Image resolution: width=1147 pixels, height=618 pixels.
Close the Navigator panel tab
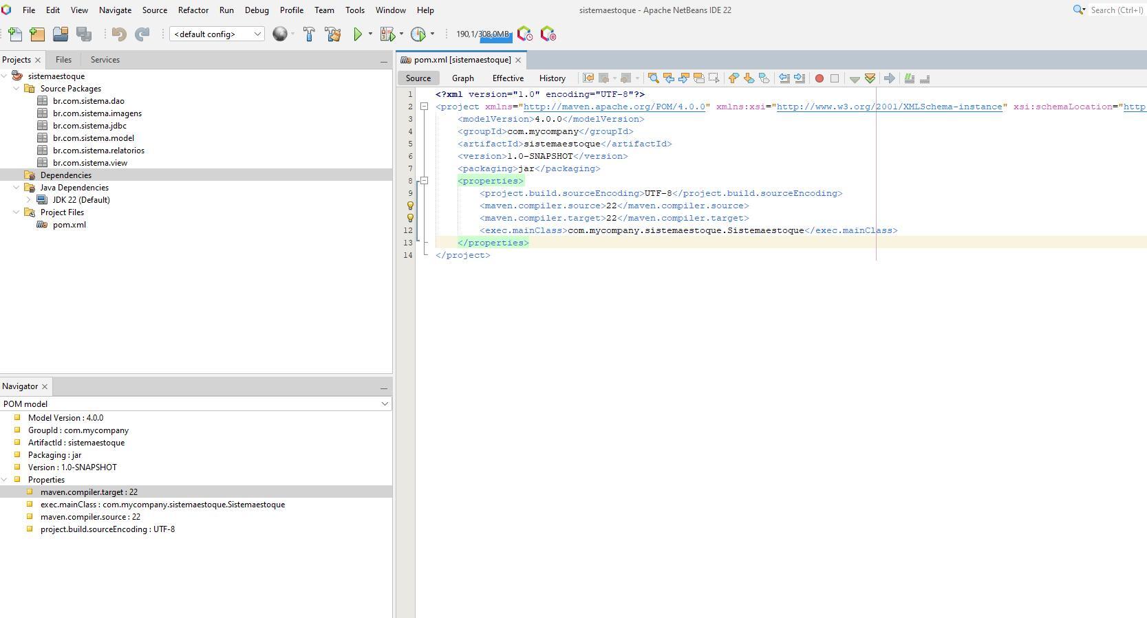coord(45,386)
